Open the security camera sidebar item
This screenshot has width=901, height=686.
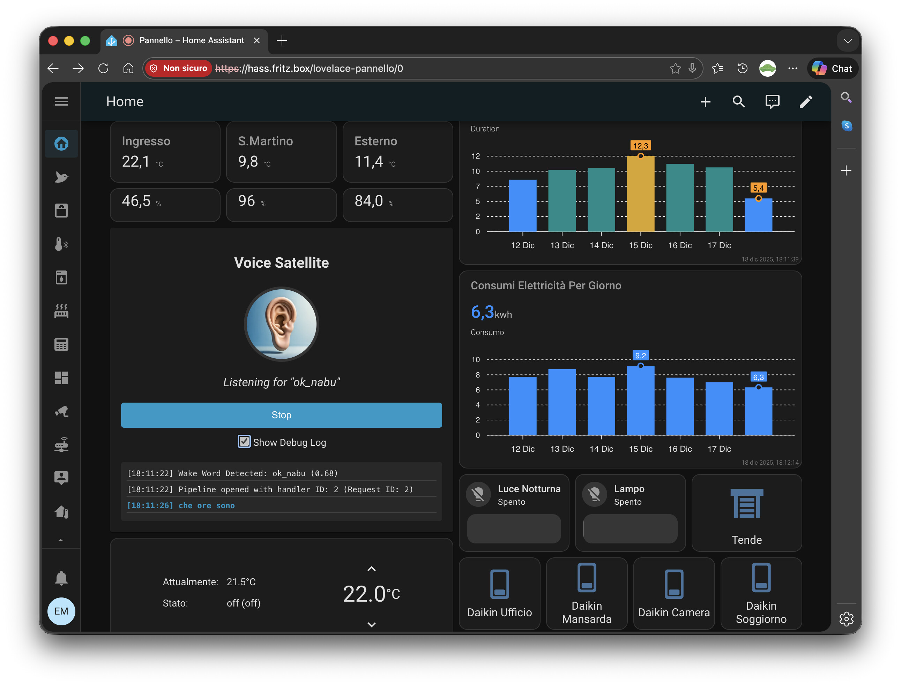click(x=61, y=411)
